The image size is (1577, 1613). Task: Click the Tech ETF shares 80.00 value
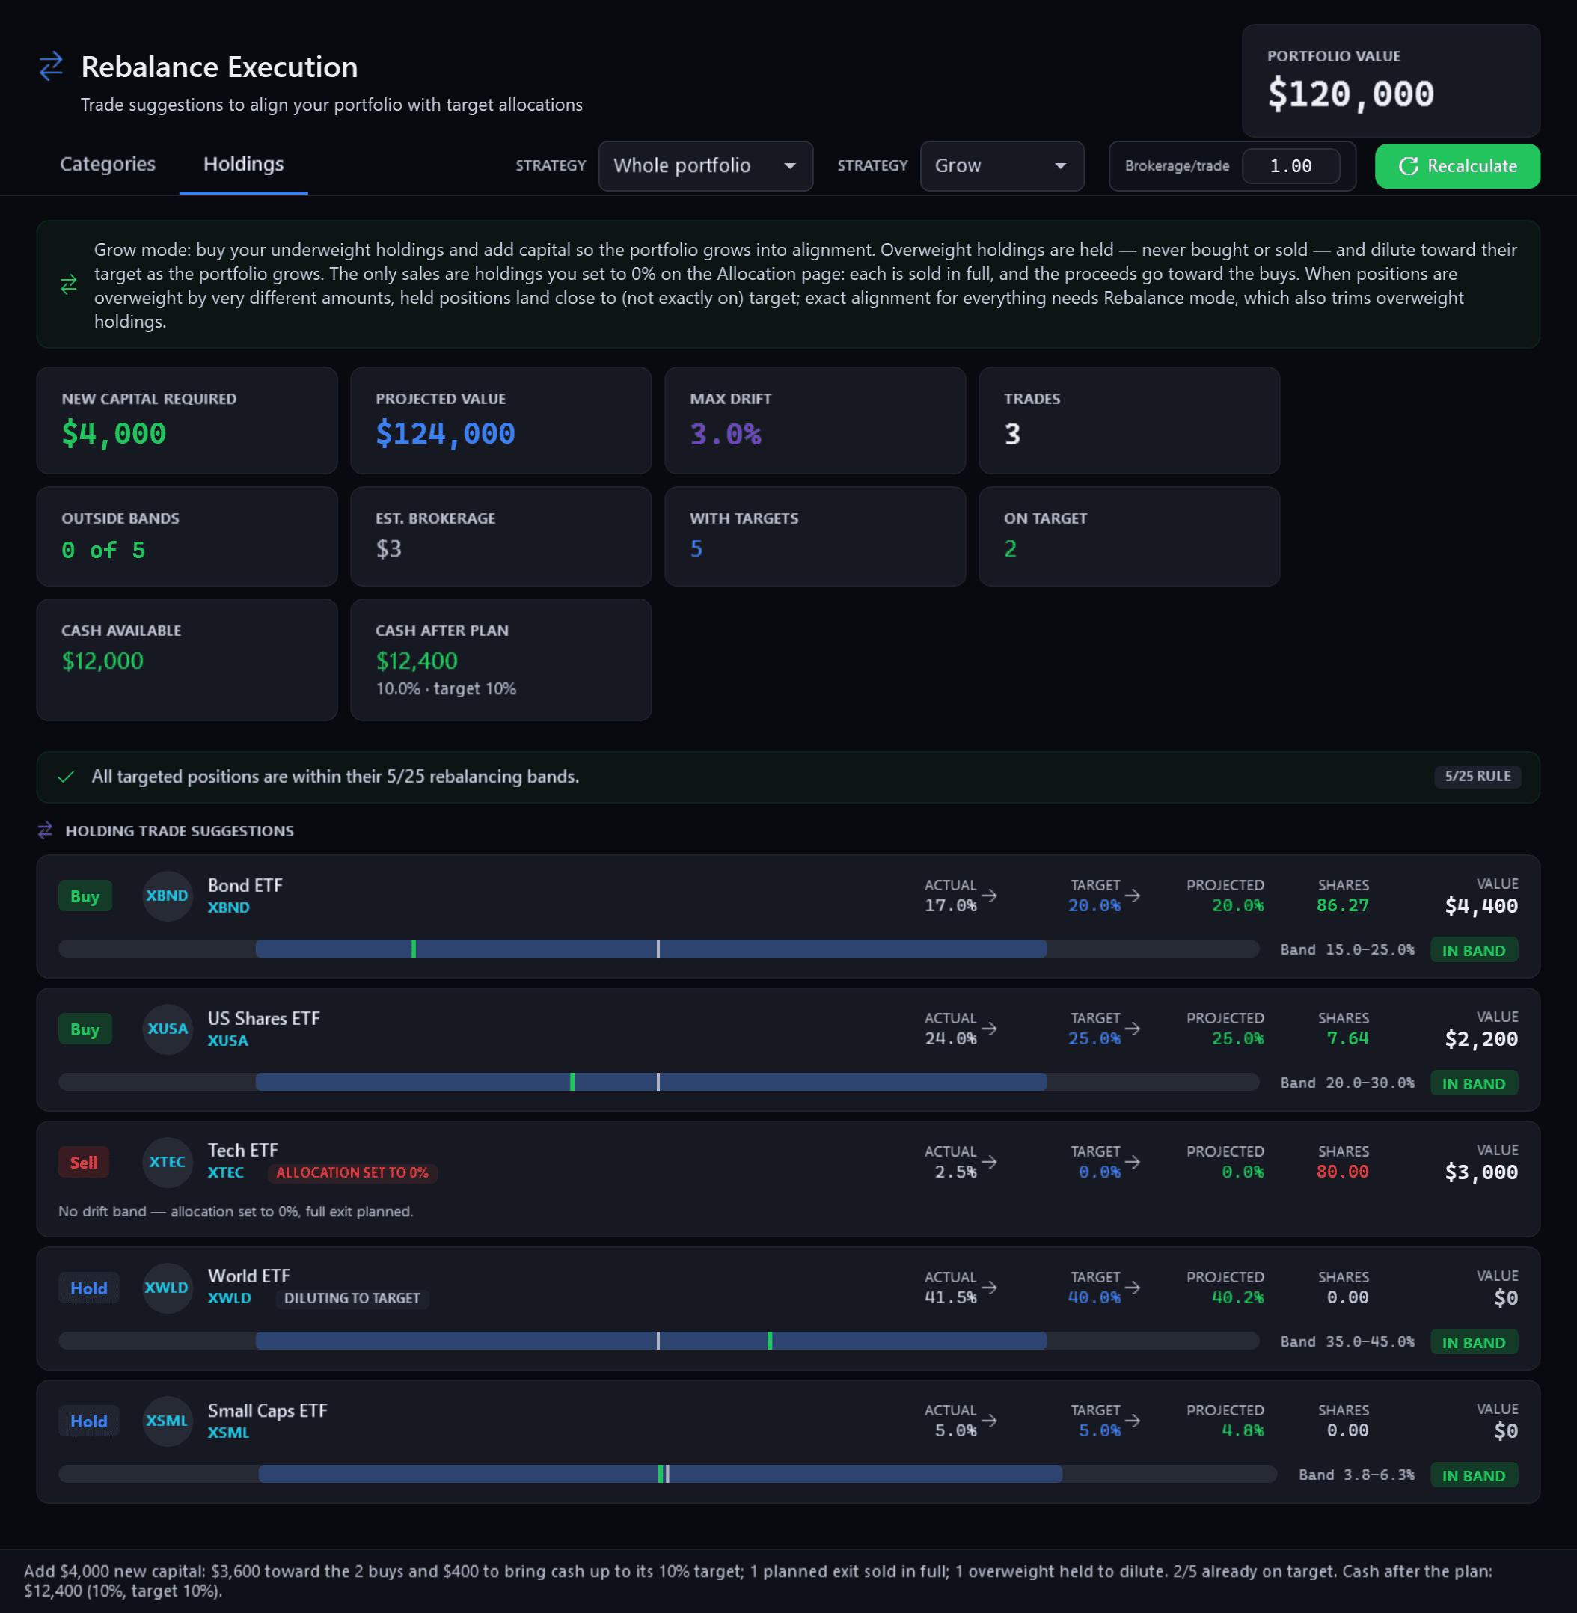1343,1172
